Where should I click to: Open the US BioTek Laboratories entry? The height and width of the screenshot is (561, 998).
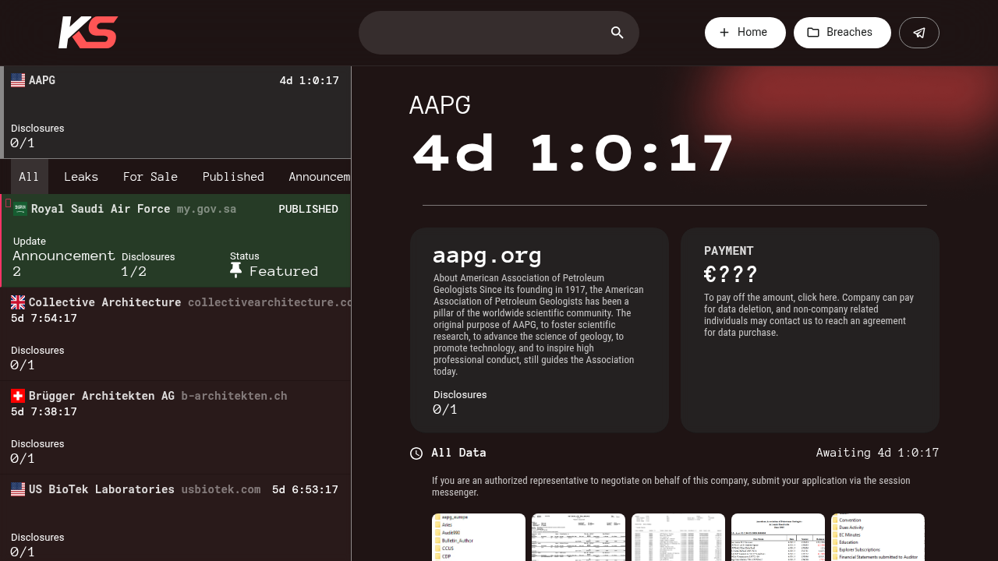click(175, 518)
